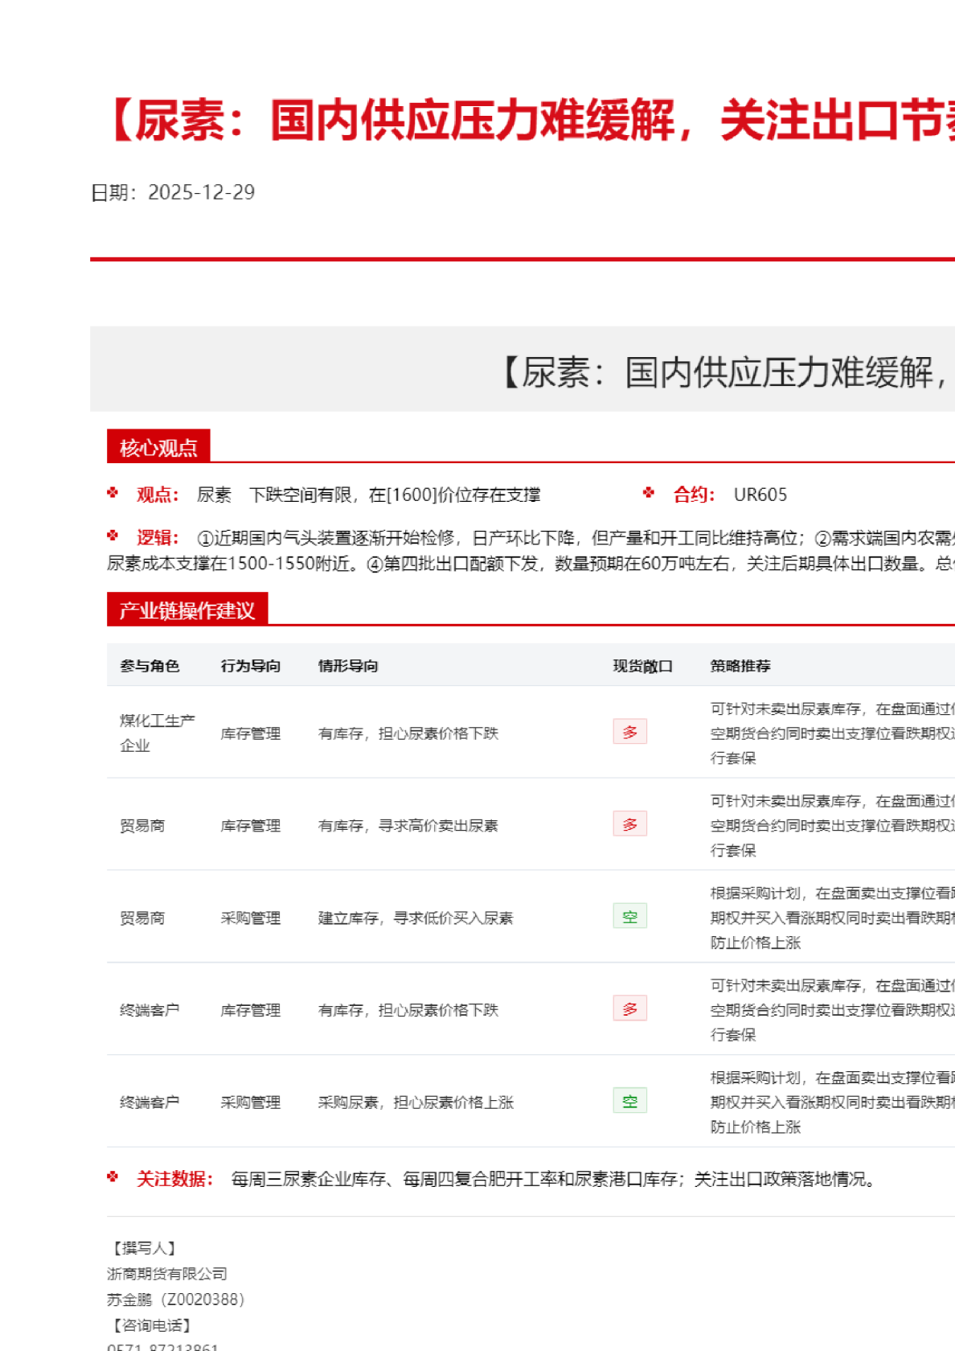Click the red bullet icon before 逻辑
The height and width of the screenshot is (1351, 955).
113,536
